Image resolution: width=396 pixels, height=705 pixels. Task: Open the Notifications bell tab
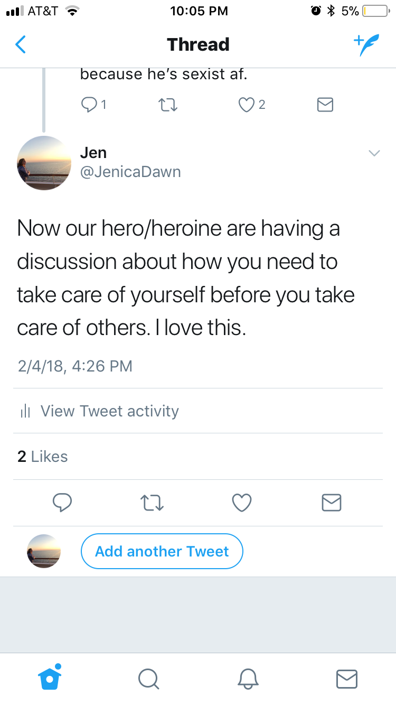[248, 679]
